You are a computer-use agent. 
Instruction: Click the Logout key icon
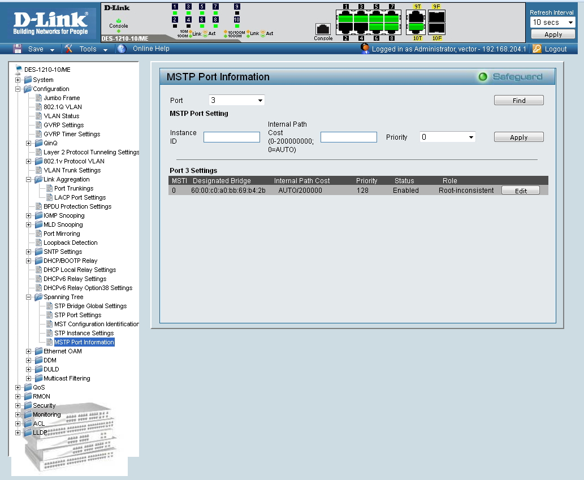coord(537,49)
